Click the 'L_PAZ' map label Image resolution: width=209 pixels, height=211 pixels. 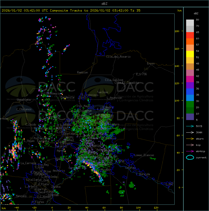pyautogui.click(x=170, y=184)
